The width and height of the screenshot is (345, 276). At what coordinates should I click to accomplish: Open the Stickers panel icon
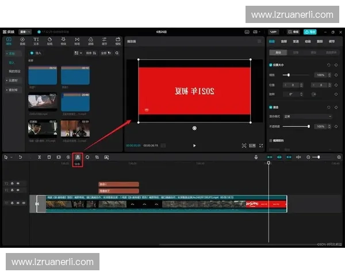(x=50, y=41)
